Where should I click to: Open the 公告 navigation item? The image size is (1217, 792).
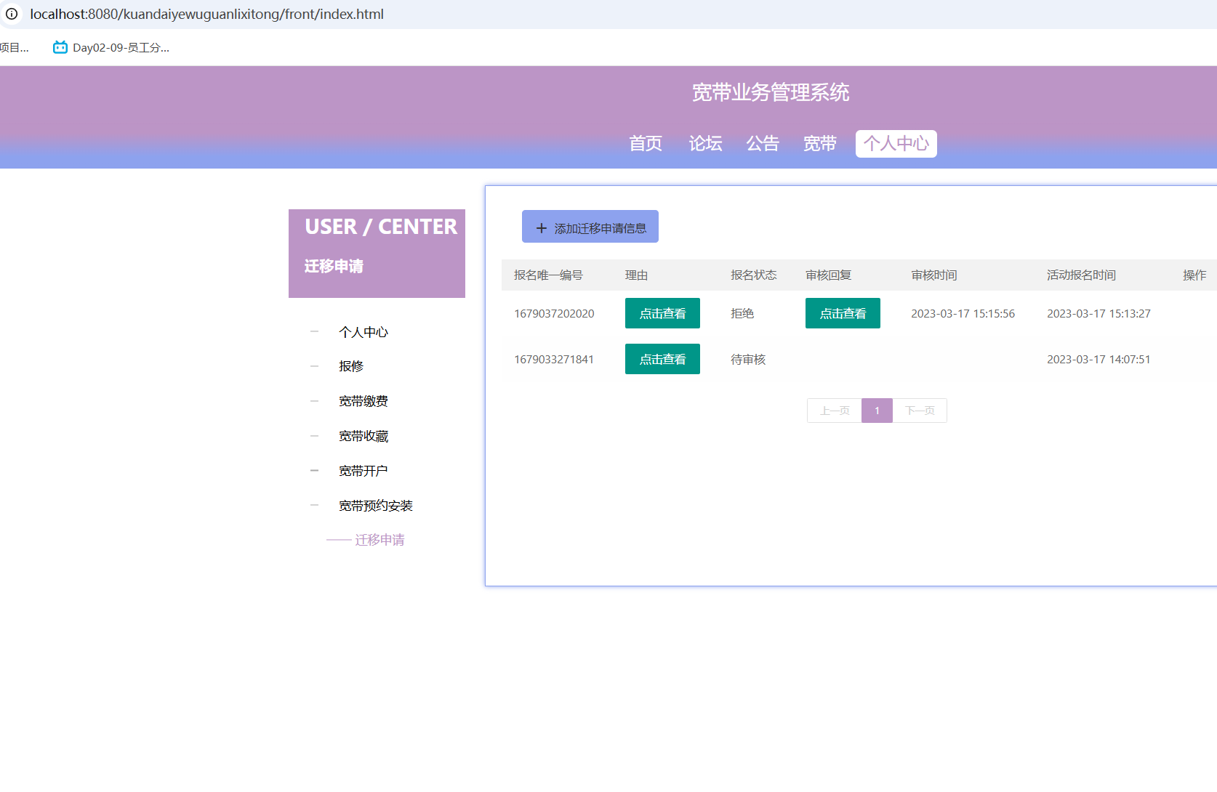coord(763,144)
